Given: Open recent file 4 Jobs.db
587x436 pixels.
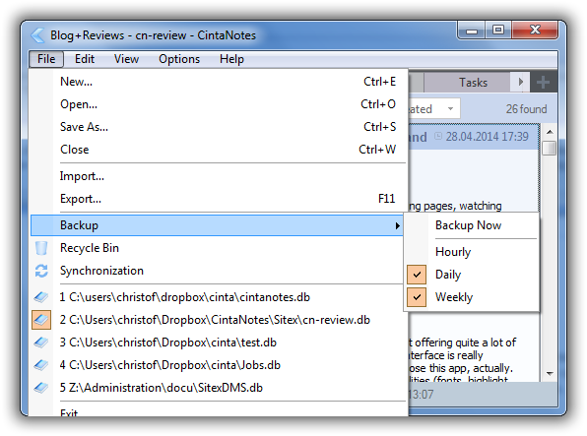Looking at the screenshot, I should pyautogui.click(x=219, y=365).
